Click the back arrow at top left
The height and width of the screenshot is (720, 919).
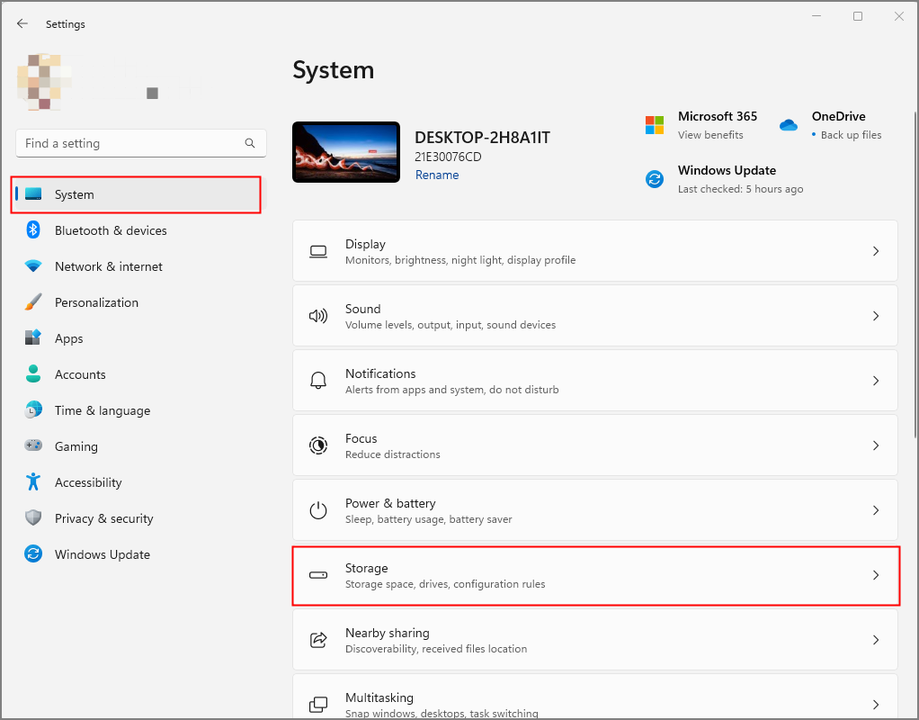[22, 23]
